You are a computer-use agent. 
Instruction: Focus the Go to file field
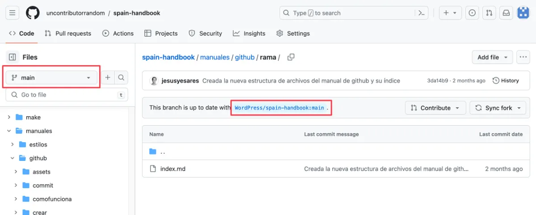pos(67,95)
